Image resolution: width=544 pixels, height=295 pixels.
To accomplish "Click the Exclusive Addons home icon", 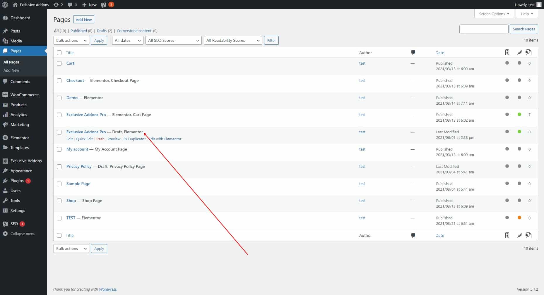I will (x=15, y=5).
